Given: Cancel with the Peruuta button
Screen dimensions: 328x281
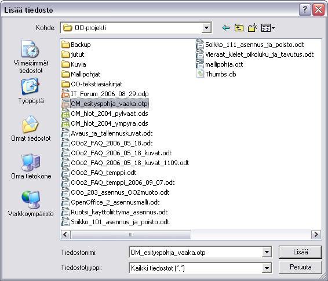Looking at the screenshot, I should pos(300,267).
